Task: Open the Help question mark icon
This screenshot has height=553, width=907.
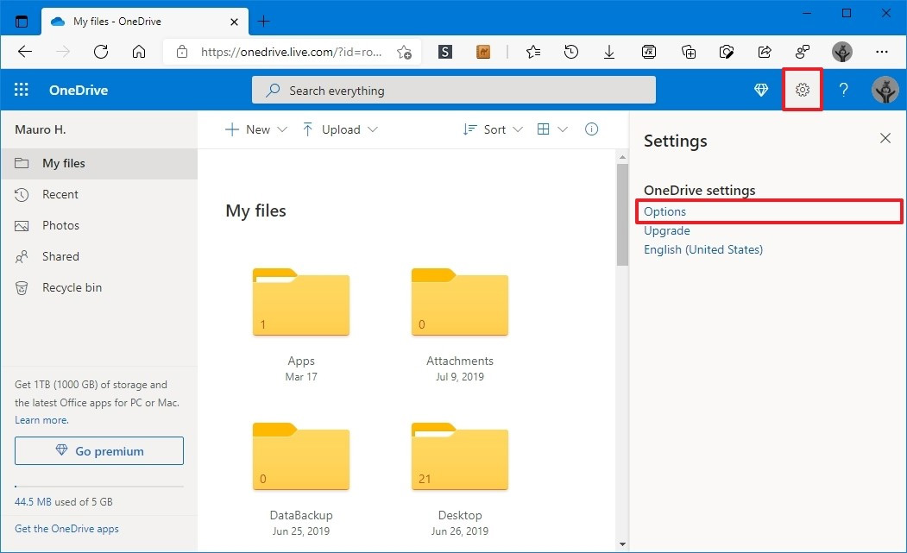Action: click(x=844, y=90)
